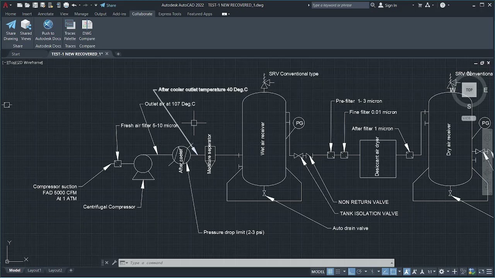This screenshot has height=278, width=495.
Task: Add a new drawing tab with plus
Action: (118, 54)
